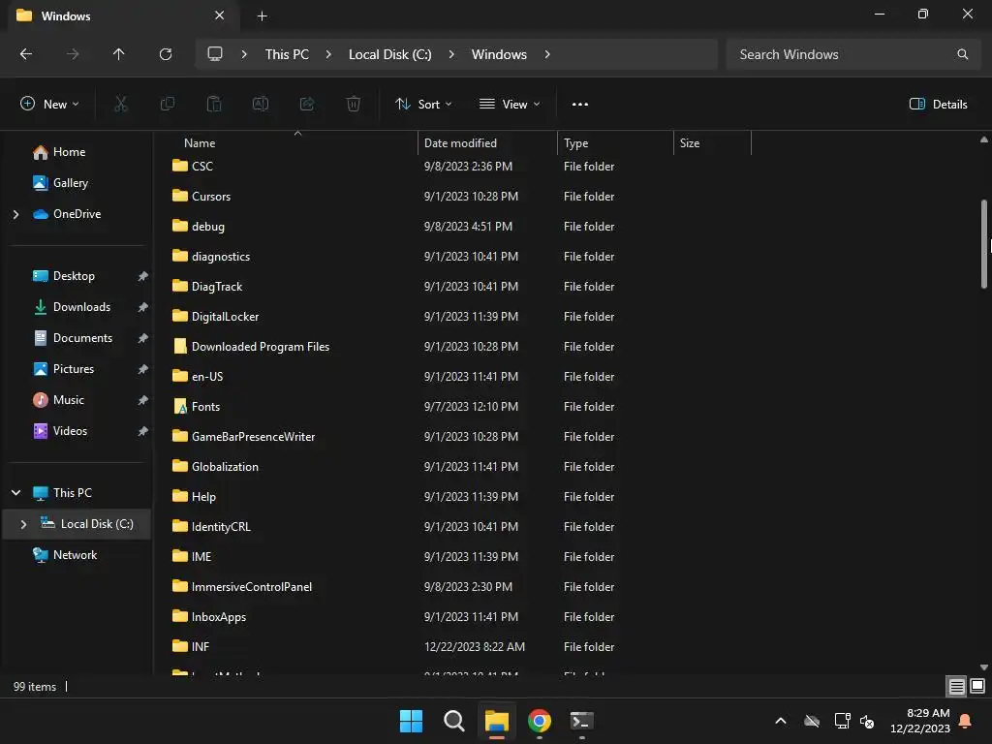The image size is (992, 744).
Task: Open the View dropdown
Action: pos(510,105)
